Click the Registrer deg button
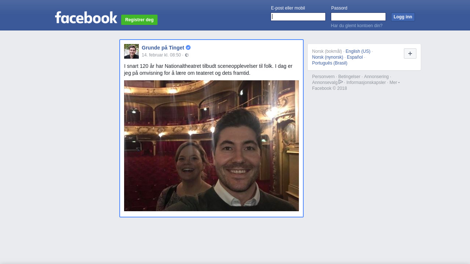The width and height of the screenshot is (470, 264). tap(139, 20)
